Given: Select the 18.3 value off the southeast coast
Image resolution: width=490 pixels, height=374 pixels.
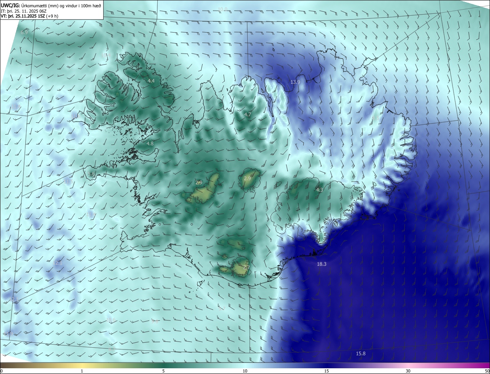Looking at the screenshot, I should pyautogui.click(x=322, y=264).
